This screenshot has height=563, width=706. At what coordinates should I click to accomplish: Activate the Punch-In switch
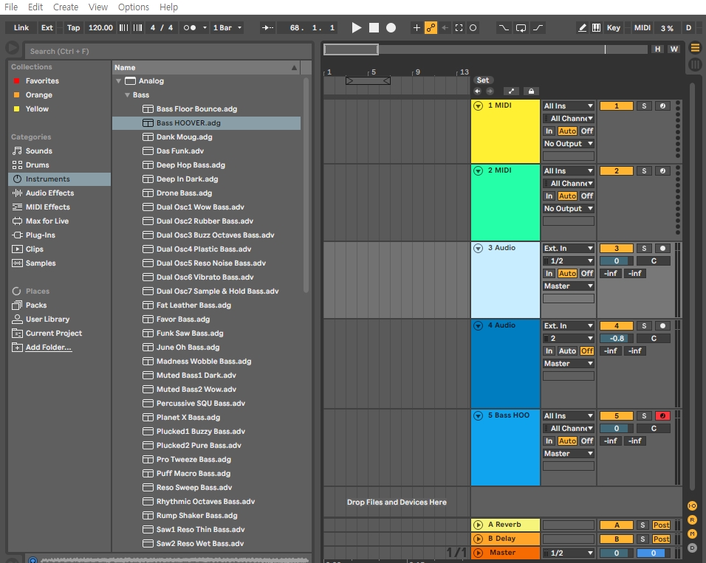click(x=504, y=28)
